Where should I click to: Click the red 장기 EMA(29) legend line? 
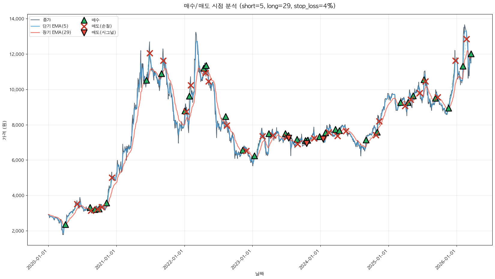point(35,32)
